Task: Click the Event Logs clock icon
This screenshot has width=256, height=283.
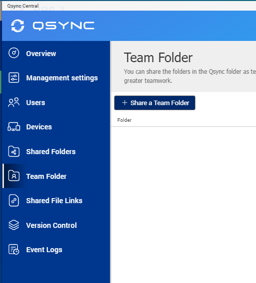Action: click(14, 250)
